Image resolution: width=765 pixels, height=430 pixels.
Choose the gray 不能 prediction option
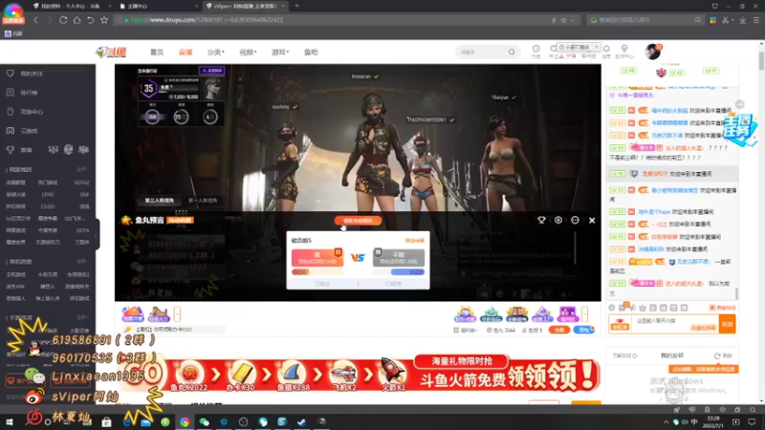click(x=399, y=257)
